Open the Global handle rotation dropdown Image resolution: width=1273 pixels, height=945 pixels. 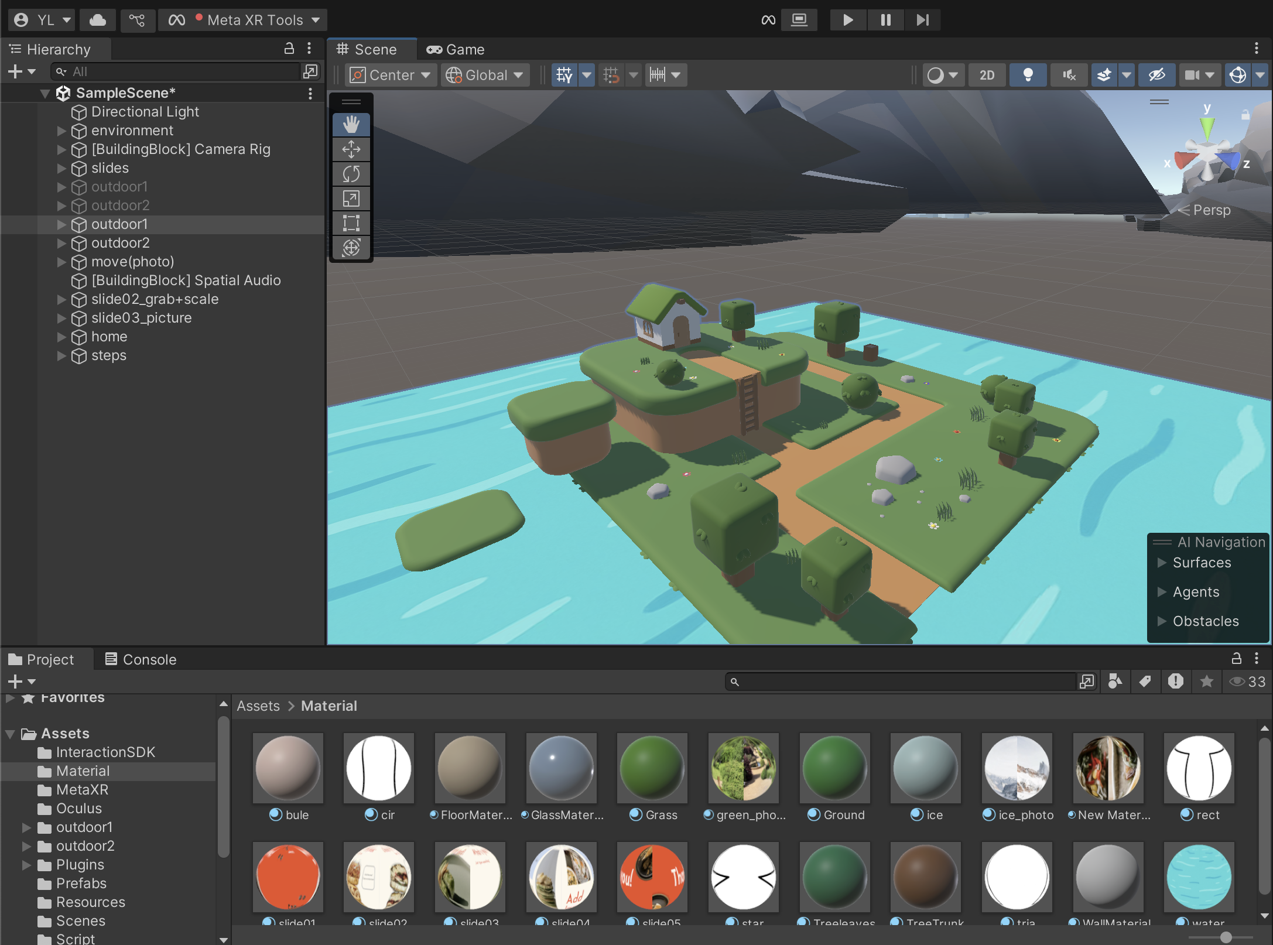click(484, 75)
